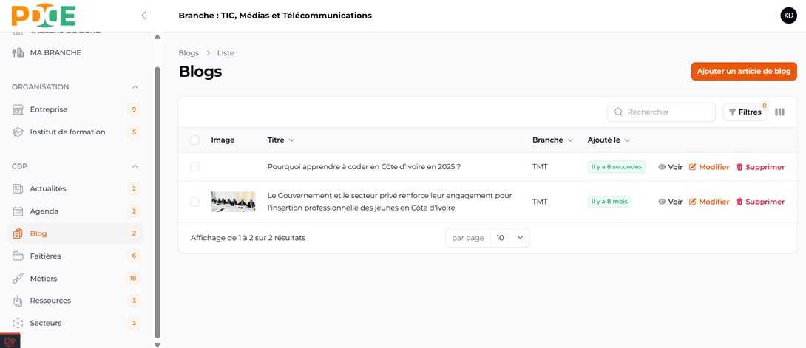Image resolution: width=806 pixels, height=348 pixels.
Task: Click the sidebar vertical scrollbar
Action: coord(158,199)
